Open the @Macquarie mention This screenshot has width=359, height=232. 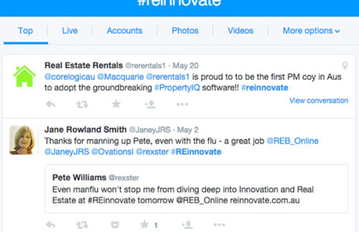(x=120, y=77)
